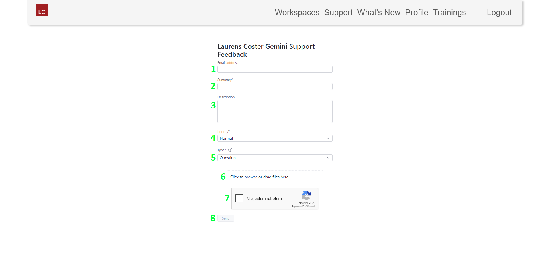This screenshot has width=550, height=263.
Task: Open the Type dropdown showing Question
Action: [x=275, y=158]
